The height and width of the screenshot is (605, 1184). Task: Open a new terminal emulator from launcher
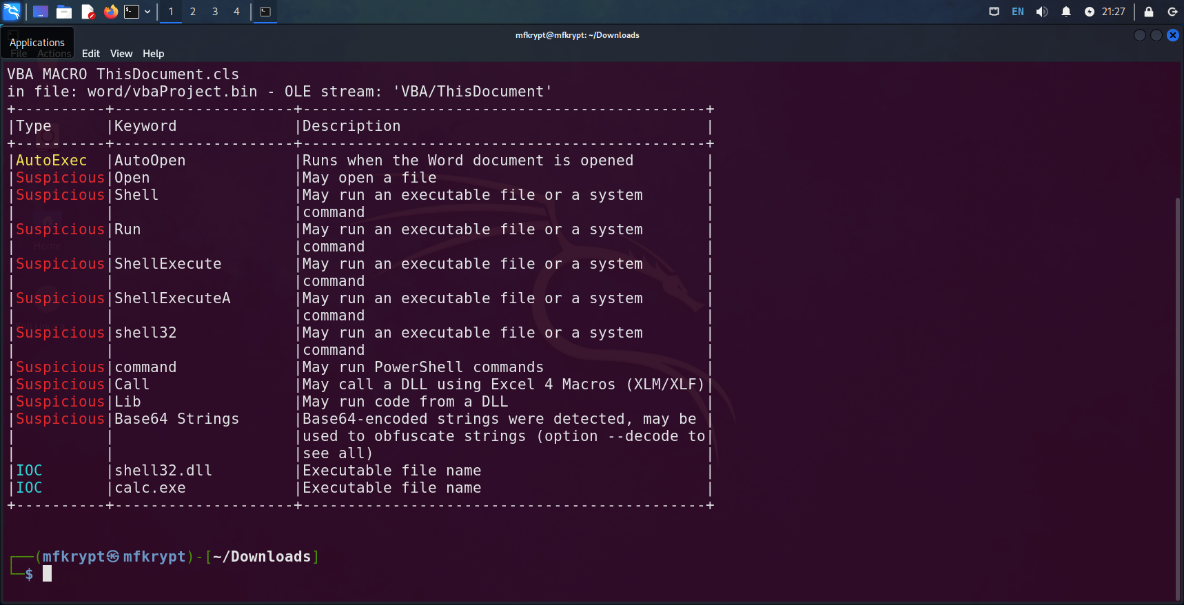[132, 12]
